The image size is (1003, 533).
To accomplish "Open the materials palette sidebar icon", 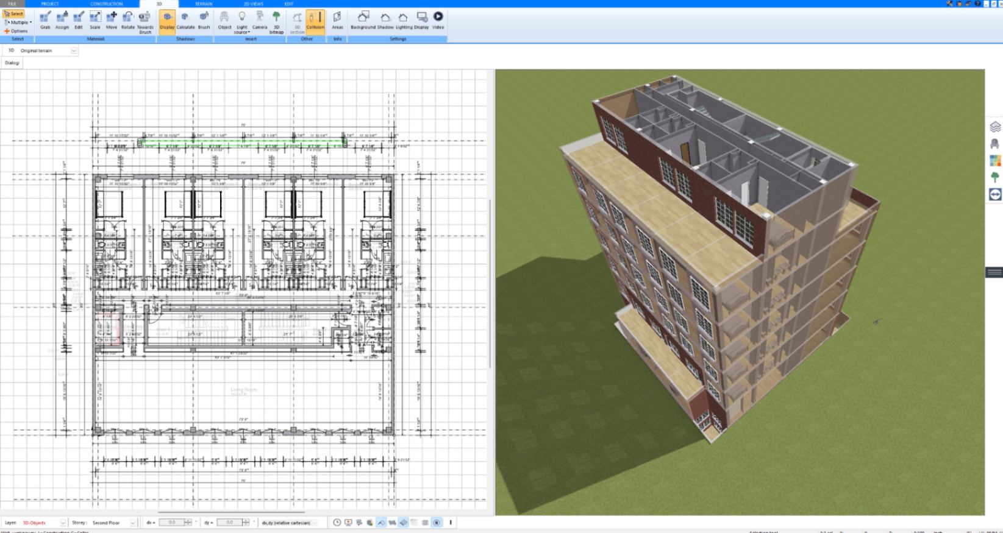I will point(995,161).
